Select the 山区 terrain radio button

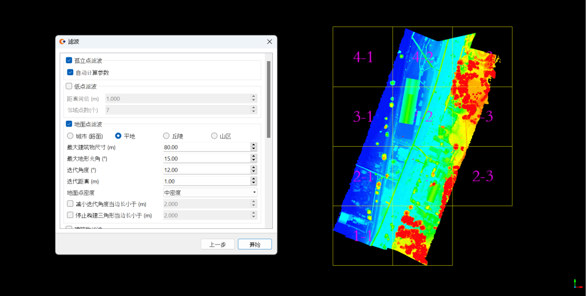tap(214, 136)
